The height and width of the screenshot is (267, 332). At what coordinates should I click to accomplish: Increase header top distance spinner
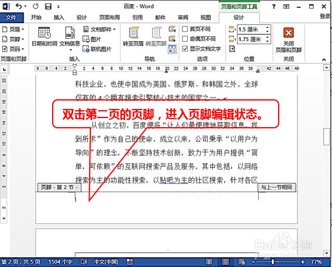click(268, 27)
